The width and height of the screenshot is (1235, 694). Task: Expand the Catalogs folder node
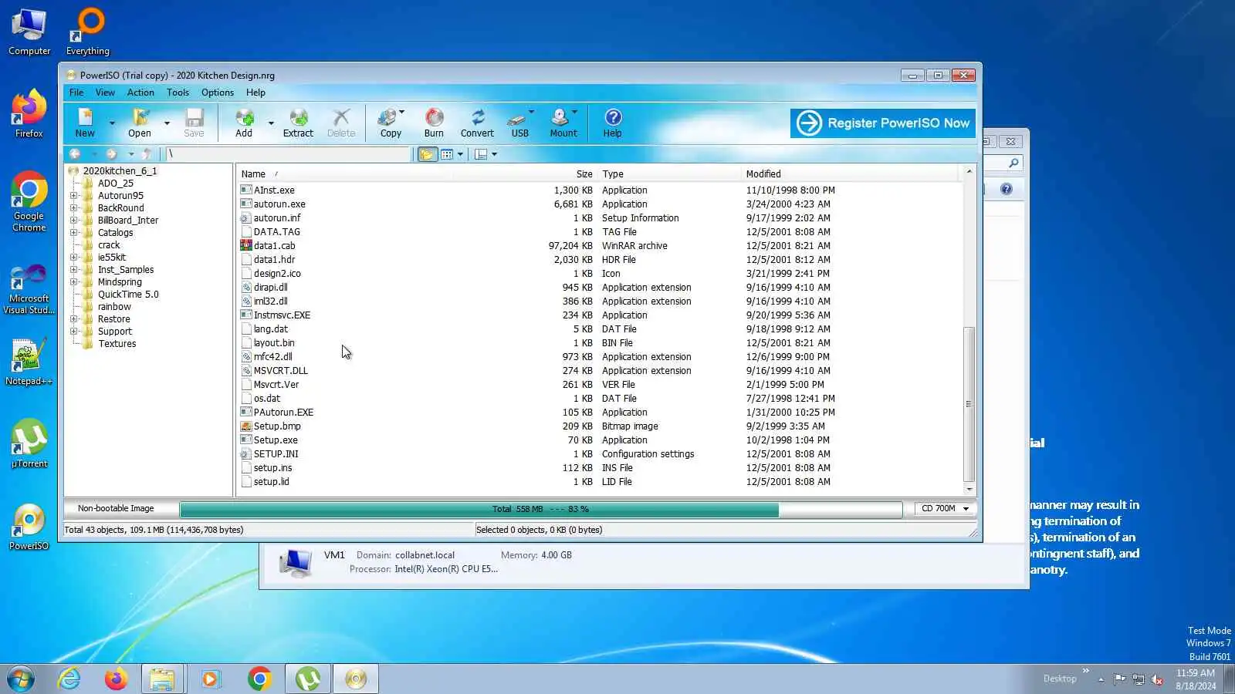[x=74, y=233]
